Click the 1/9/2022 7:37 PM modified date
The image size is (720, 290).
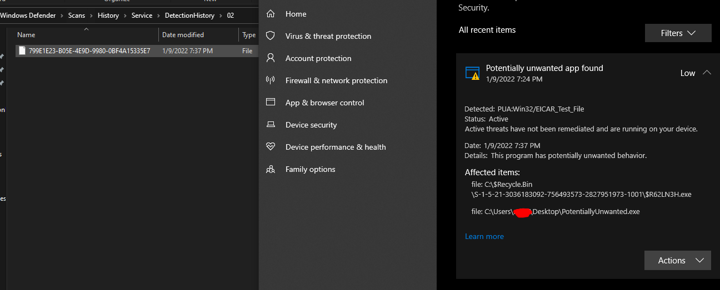pyautogui.click(x=187, y=50)
